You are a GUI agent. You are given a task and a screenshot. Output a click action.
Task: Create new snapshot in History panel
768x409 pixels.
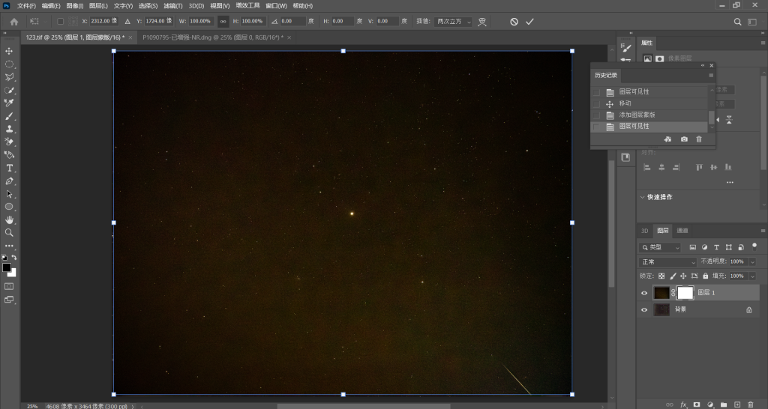click(x=684, y=139)
